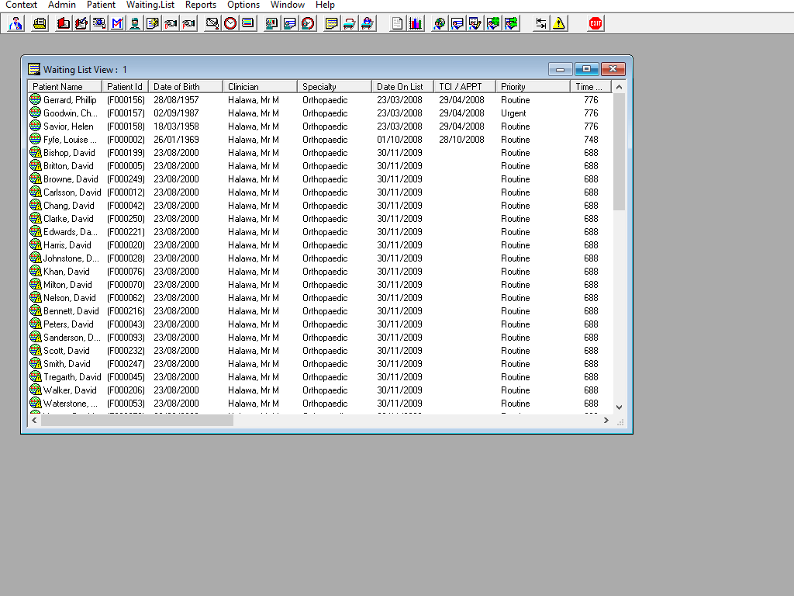Sort by Date On List column header
The image size is (794, 596).
click(x=403, y=87)
